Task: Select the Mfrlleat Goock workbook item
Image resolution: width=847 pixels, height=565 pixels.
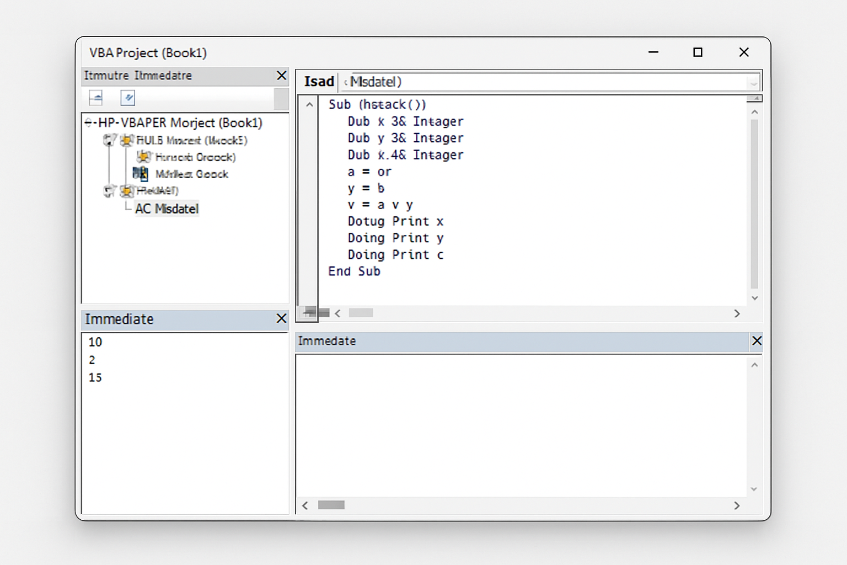Action: [192, 174]
